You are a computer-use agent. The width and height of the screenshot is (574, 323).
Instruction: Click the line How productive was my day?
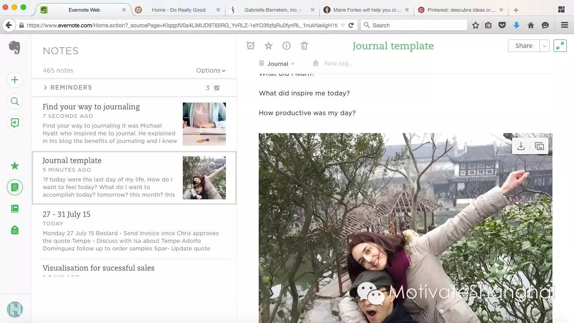click(307, 113)
